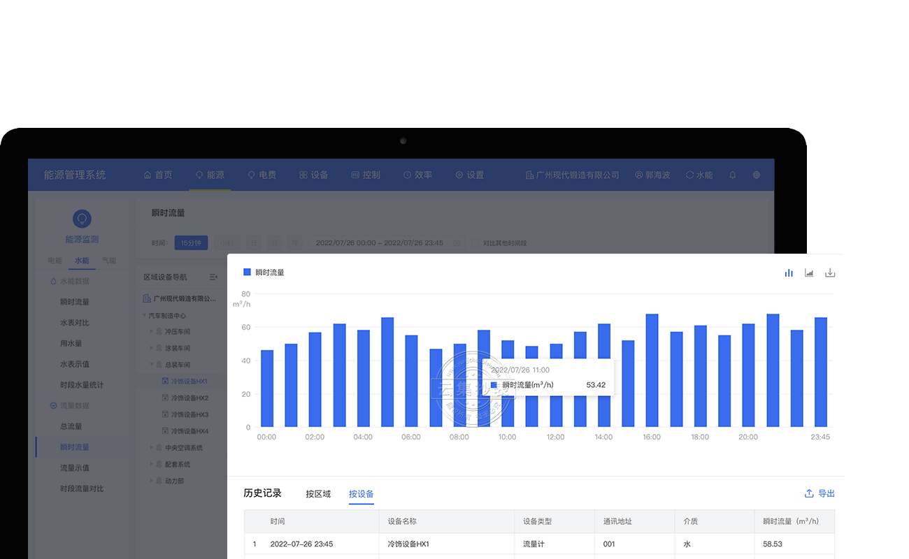909x559 pixels.
Task: Enable the 对比其他时间段 checkbox
Action: [x=475, y=243]
